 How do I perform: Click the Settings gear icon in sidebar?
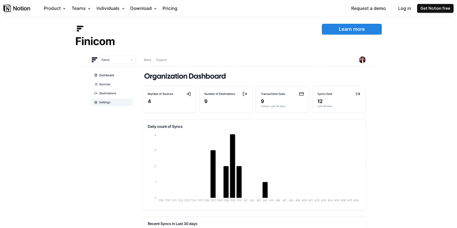click(96, 102)
